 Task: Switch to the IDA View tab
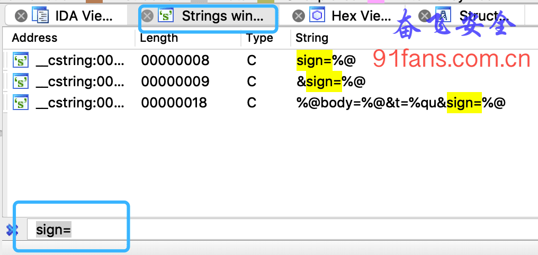[84, 16]
